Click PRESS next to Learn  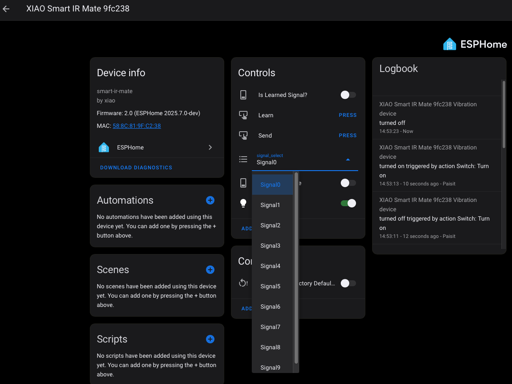(x=348, y=115)
